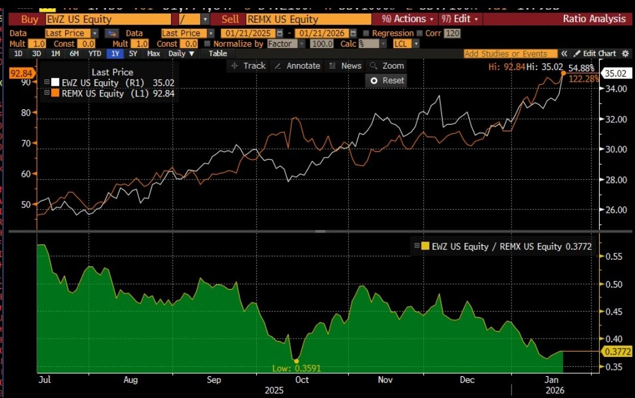
Task: Open chart settings gear icon
Action: click(625, 53)
